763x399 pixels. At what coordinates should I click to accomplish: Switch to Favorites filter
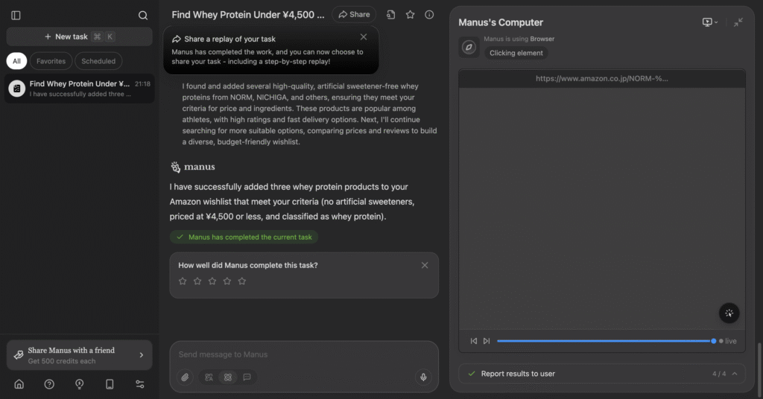coord(51,61)
